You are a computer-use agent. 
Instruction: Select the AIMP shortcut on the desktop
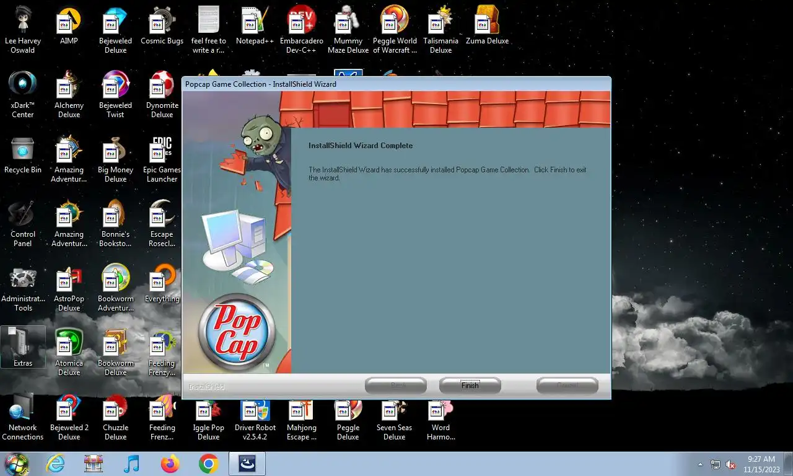click(69, 25)
